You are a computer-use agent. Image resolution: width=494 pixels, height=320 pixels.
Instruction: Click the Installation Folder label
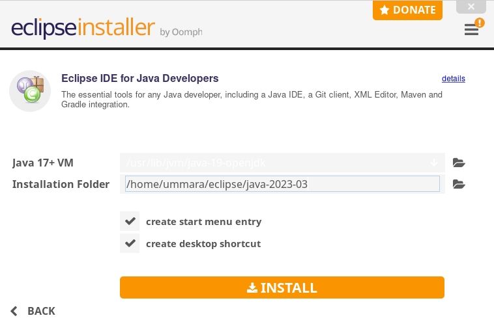tap(61, 184)
